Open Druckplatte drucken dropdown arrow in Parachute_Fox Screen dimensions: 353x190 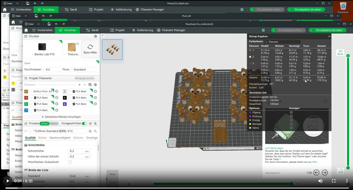click(311, 30)
